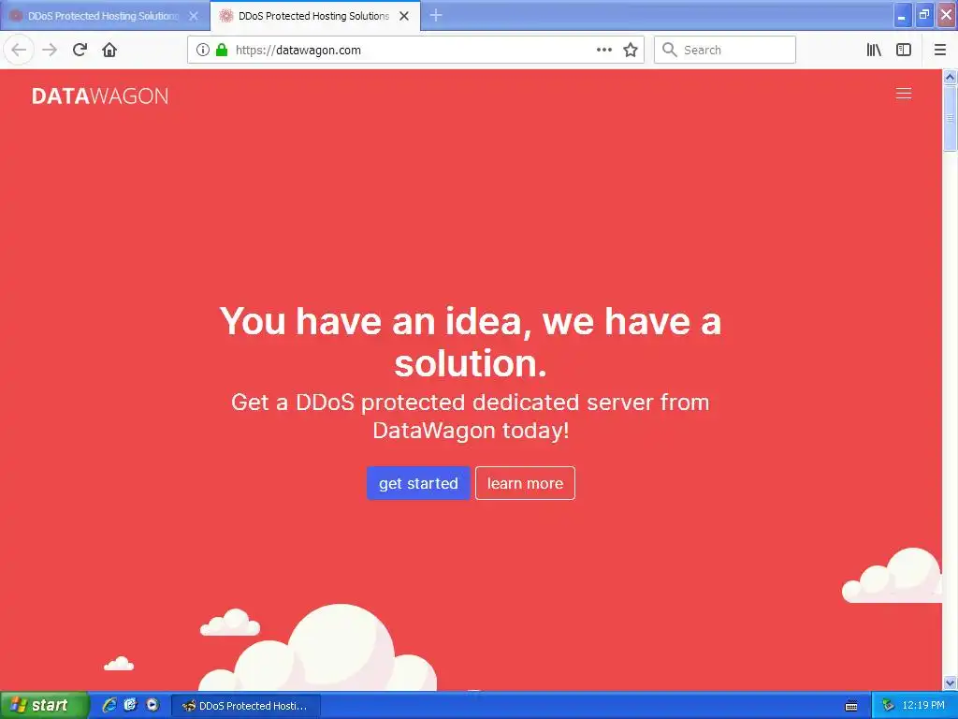Open page actions three-dot menu
Viewport: 958px width, 719px height.
[x=603, y=50]
